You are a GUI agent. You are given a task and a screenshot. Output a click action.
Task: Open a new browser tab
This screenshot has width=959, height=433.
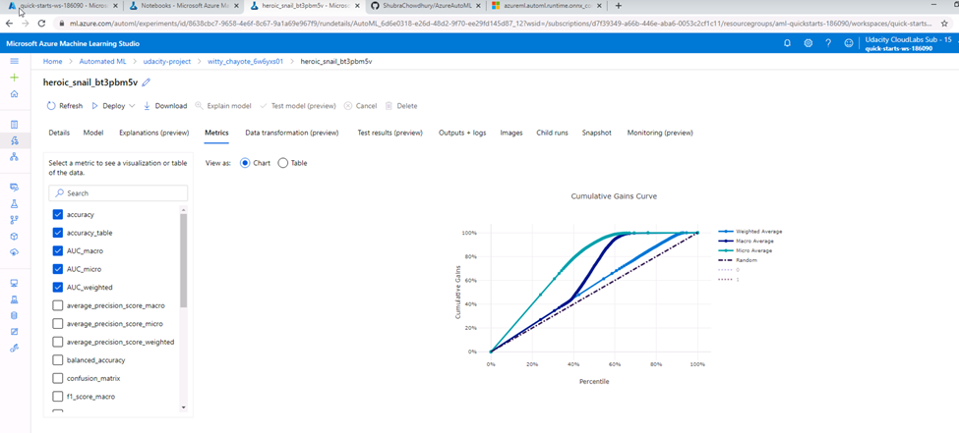tap(619, 6)
